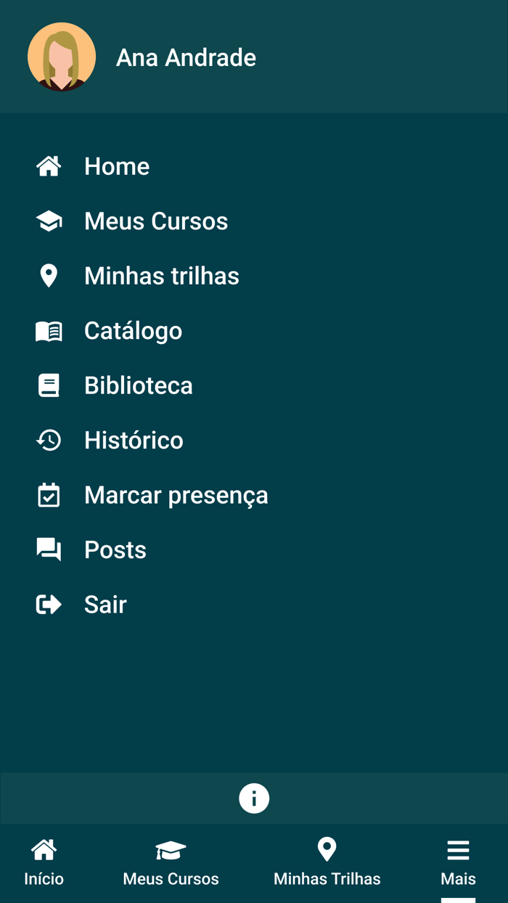Open the Catálogo menu entry

coord(133,330)
